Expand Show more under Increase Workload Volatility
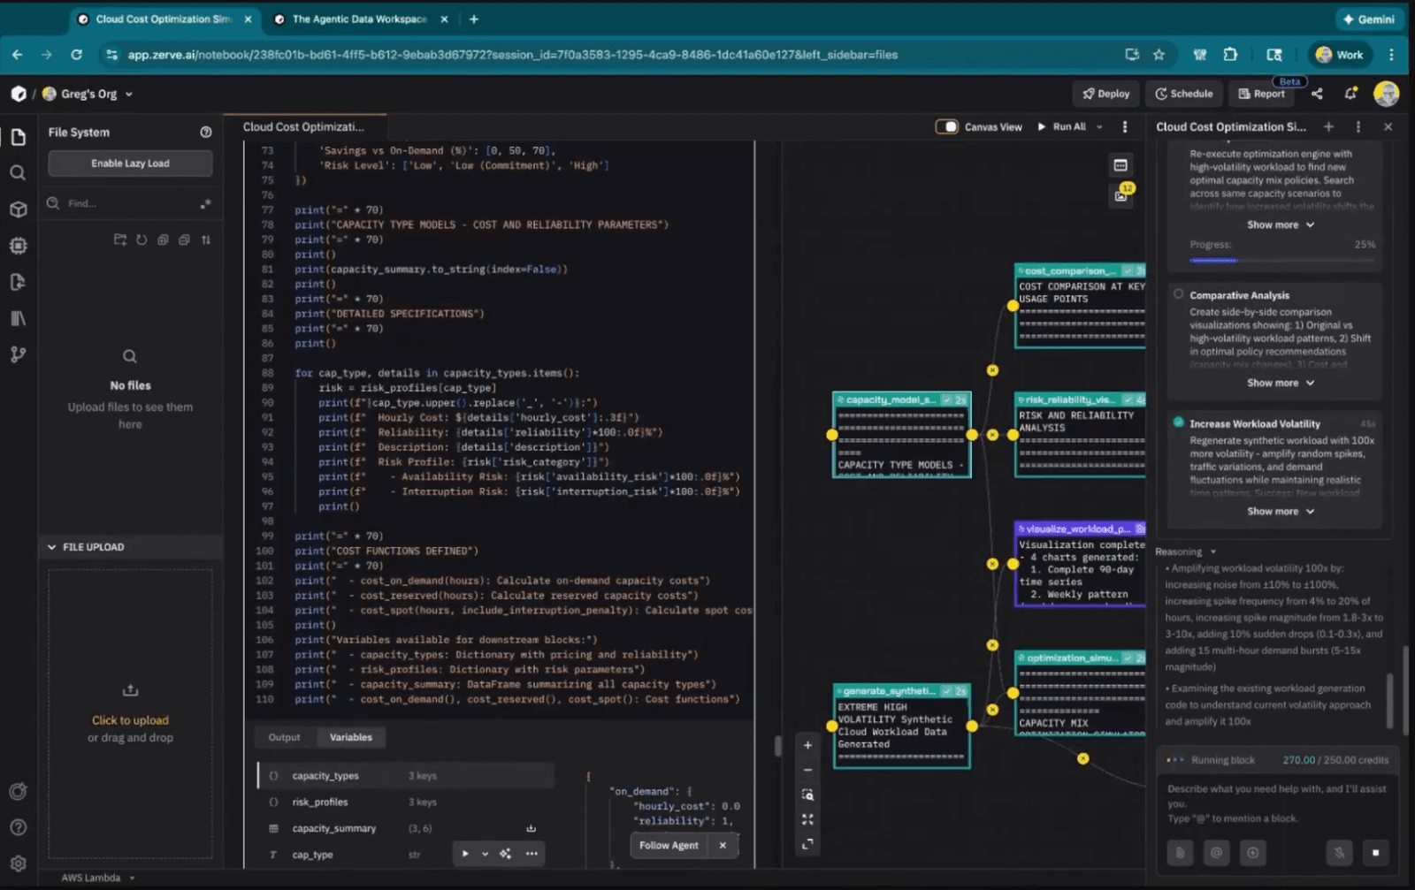Viewport: 1415px width, 890px height. pos(1281,511)
